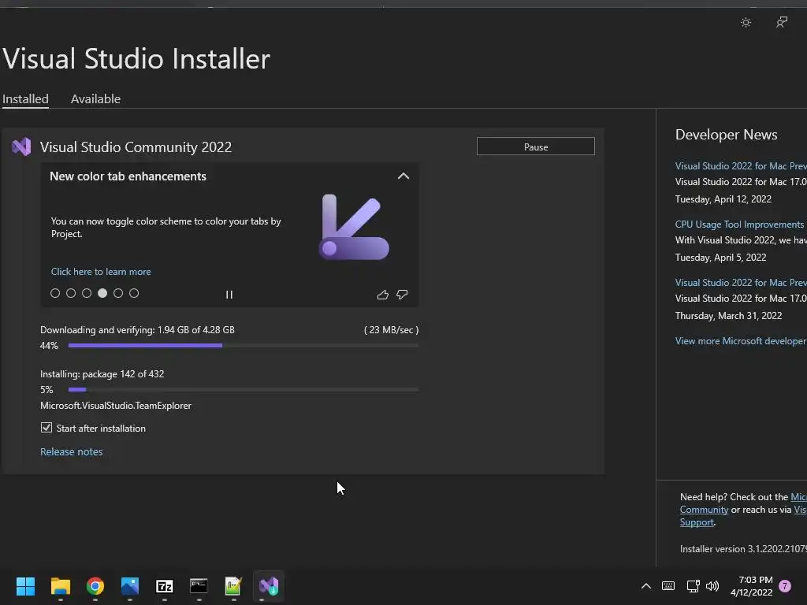This screenshot has height=605, width=807.
Task: Click the Visual Studio Community 2022 logo
Action: (21, 147)
